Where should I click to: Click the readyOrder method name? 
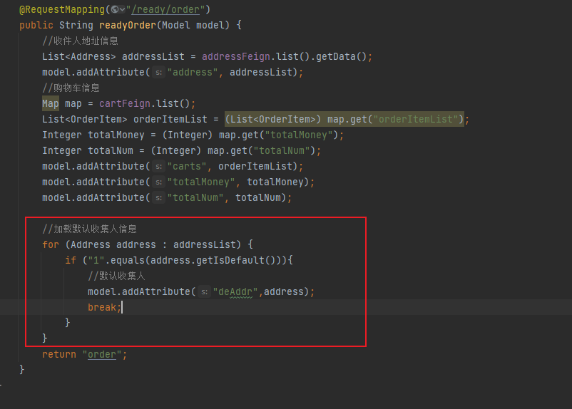coord(128,25)
